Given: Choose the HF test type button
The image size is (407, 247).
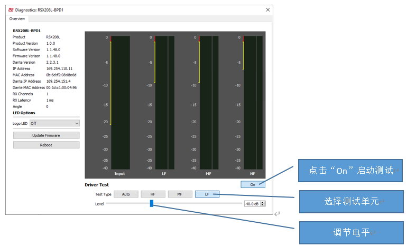Looking at the screenshot, I should click(153, 194).
